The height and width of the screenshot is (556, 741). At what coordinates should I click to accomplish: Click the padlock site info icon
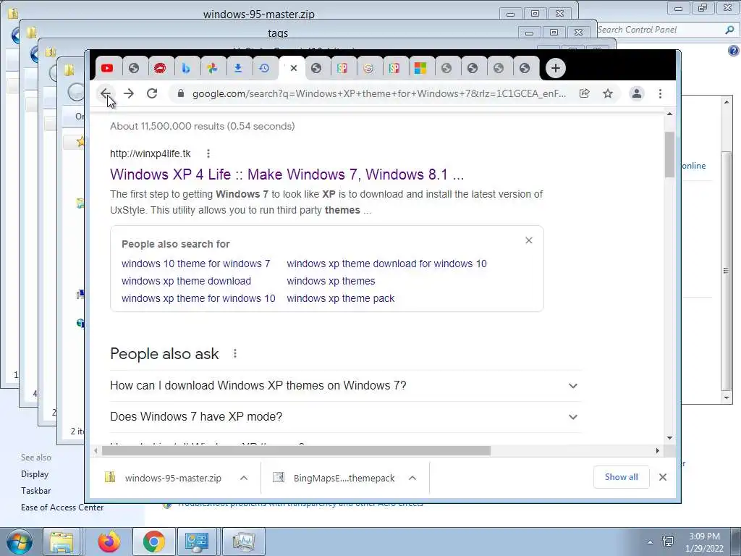click(180, 93)
